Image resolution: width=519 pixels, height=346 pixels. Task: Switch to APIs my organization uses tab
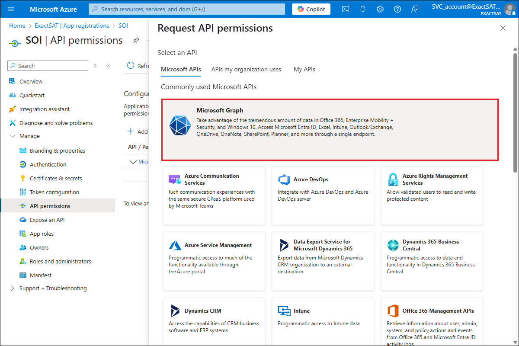point(246,69)
